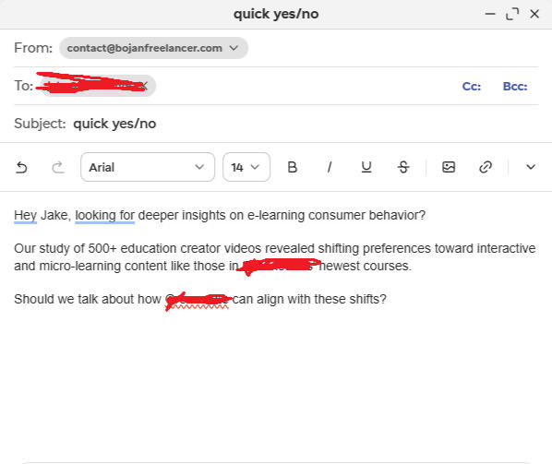Apply strikethrough formatting
The width and height of the screenshot is (552, 464).
[403, 167]
